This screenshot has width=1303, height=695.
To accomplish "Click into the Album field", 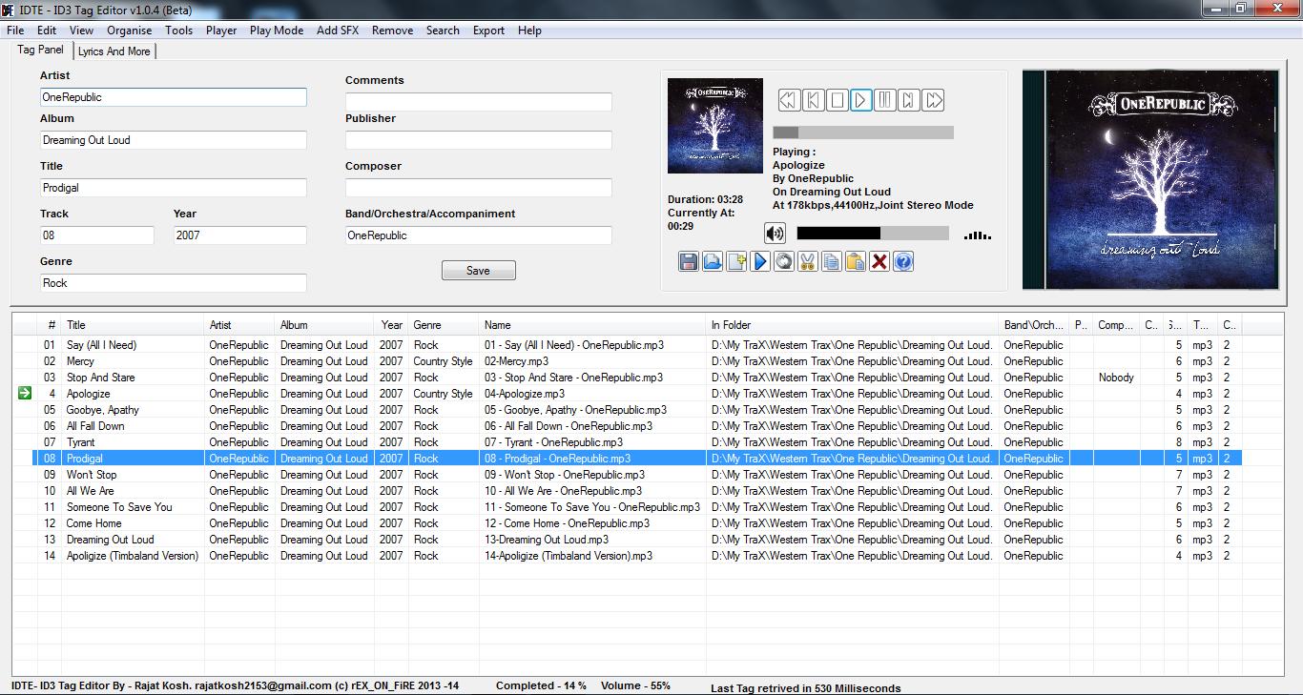I will point(174,139).
